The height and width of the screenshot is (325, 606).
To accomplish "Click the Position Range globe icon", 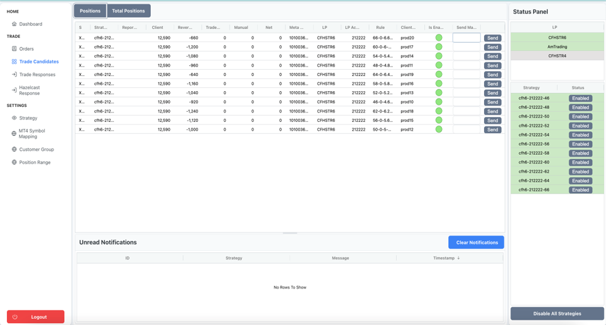I will tap(14, 162).
